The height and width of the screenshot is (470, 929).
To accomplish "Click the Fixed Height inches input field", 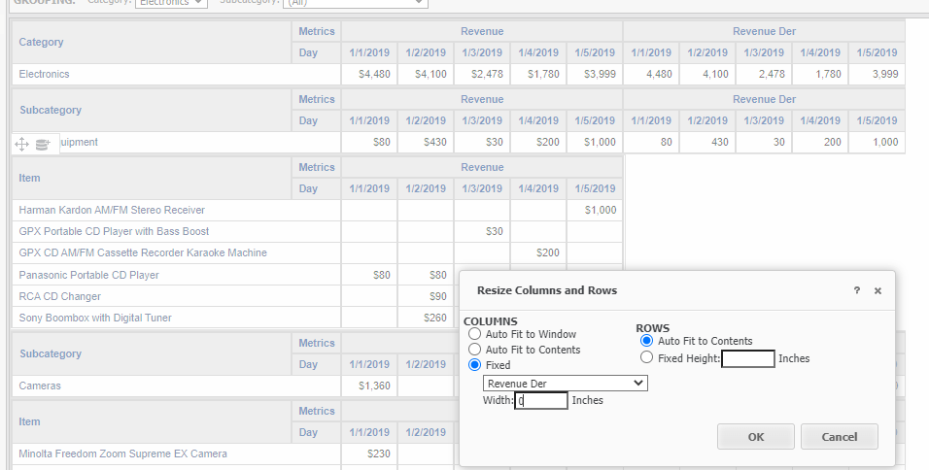I will [747, 358].
